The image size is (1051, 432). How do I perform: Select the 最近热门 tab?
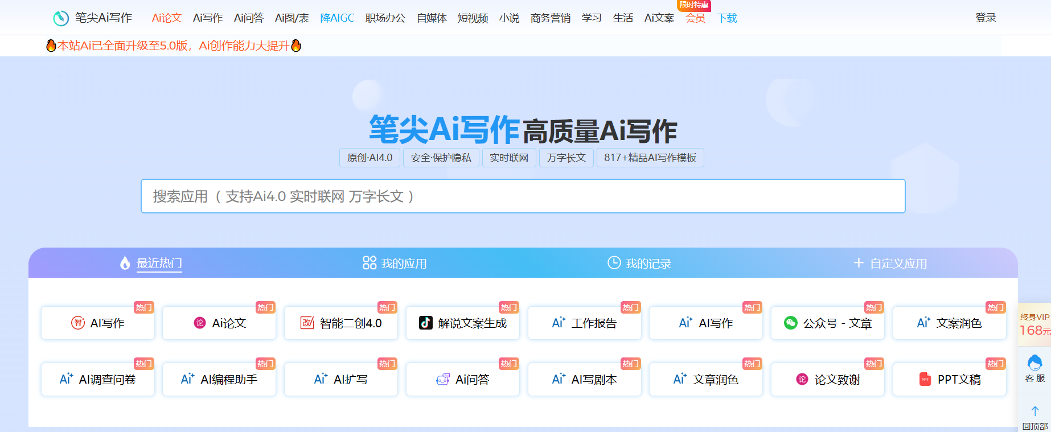tap(151, 263)
